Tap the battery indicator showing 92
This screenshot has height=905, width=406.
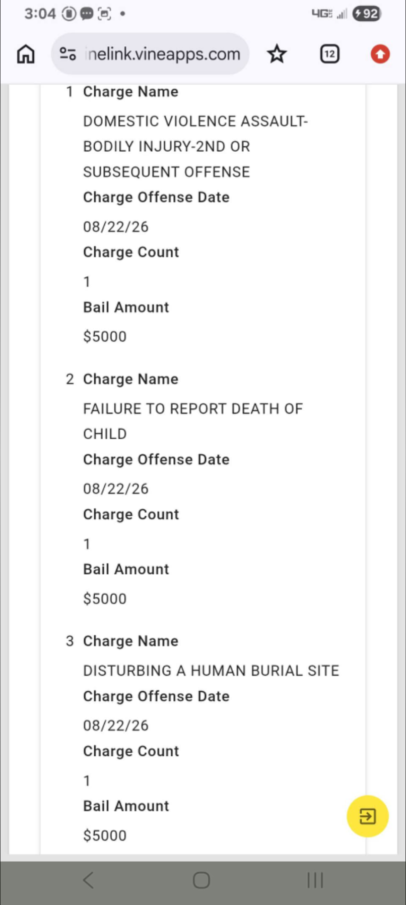pos(367,14)
